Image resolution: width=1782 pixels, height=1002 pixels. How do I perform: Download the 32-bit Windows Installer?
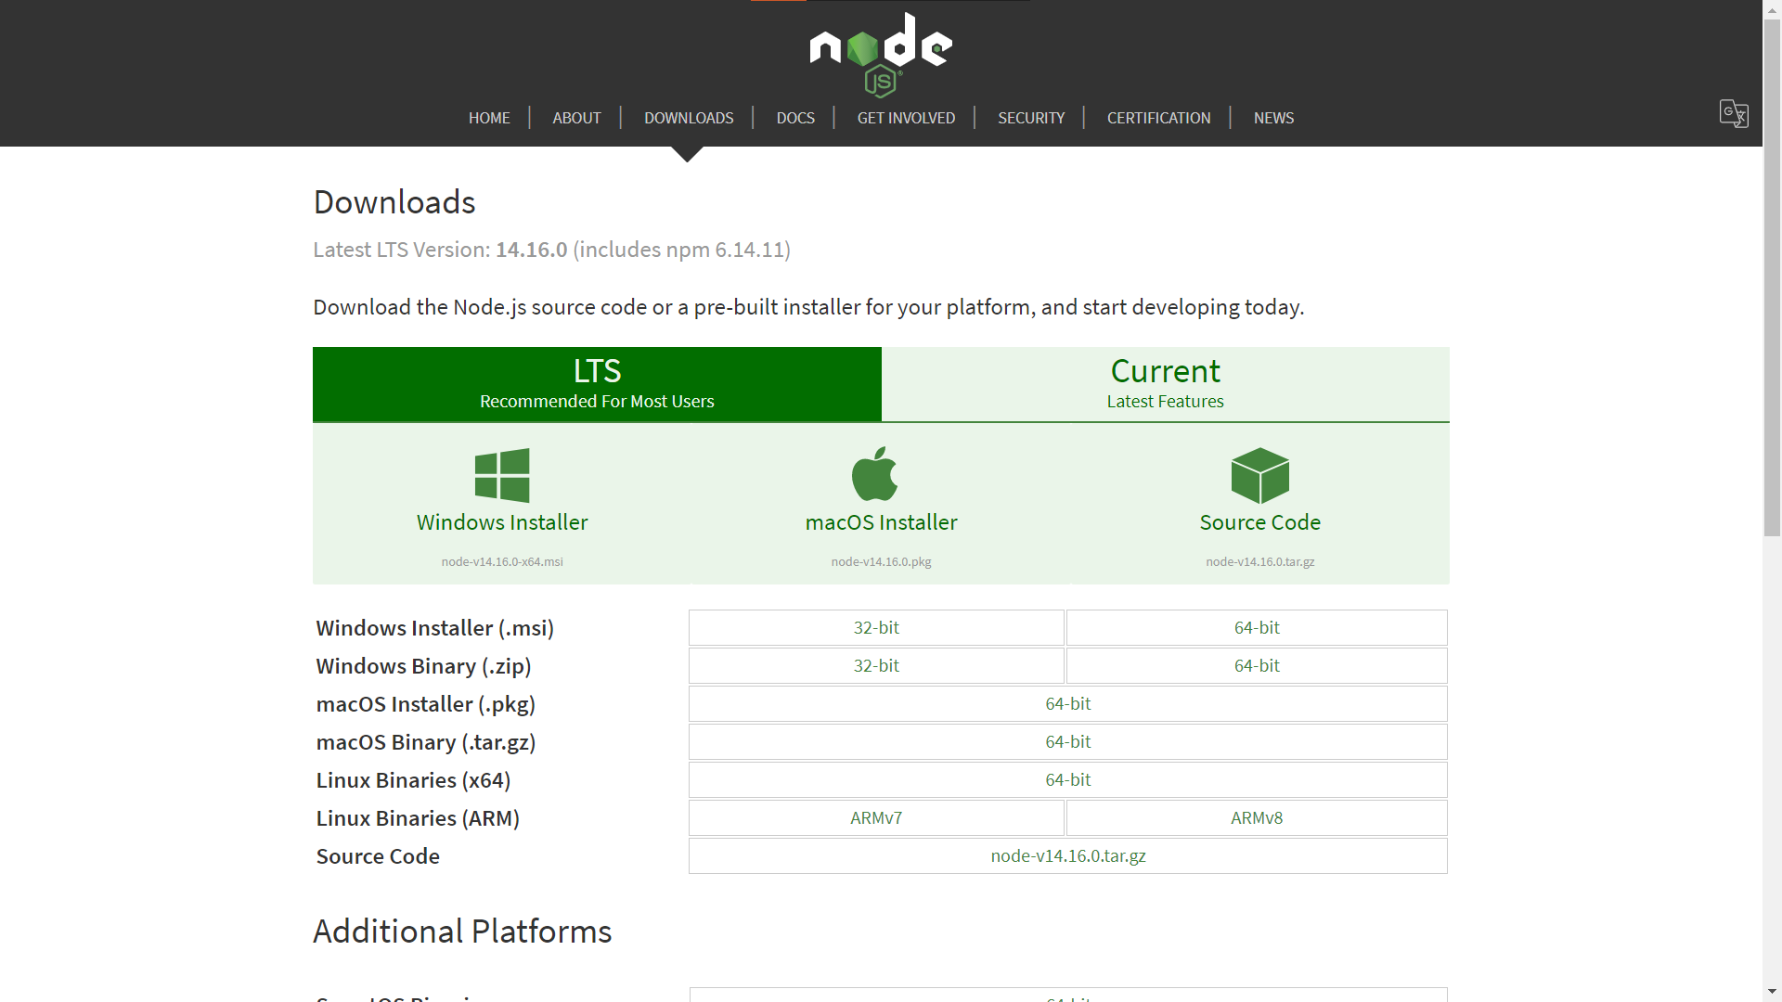(875, 627)
